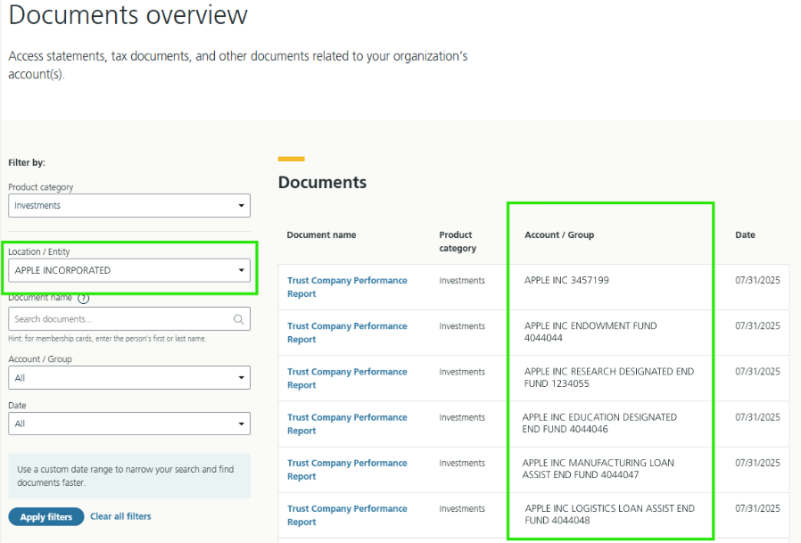Select Investments cell in APPLE INC 3457199 row

point(462,281)
